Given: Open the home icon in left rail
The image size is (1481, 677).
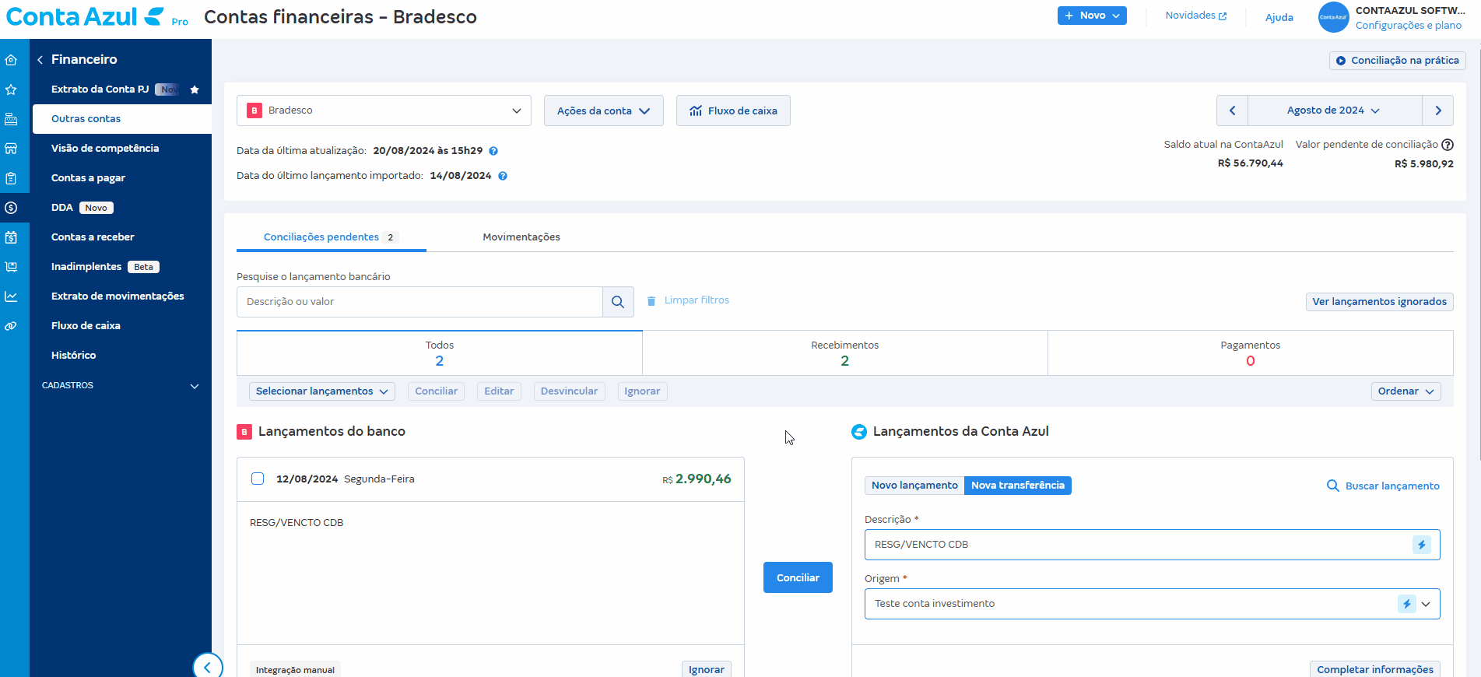Looking at the screenshot, I should tap(11, 60).
